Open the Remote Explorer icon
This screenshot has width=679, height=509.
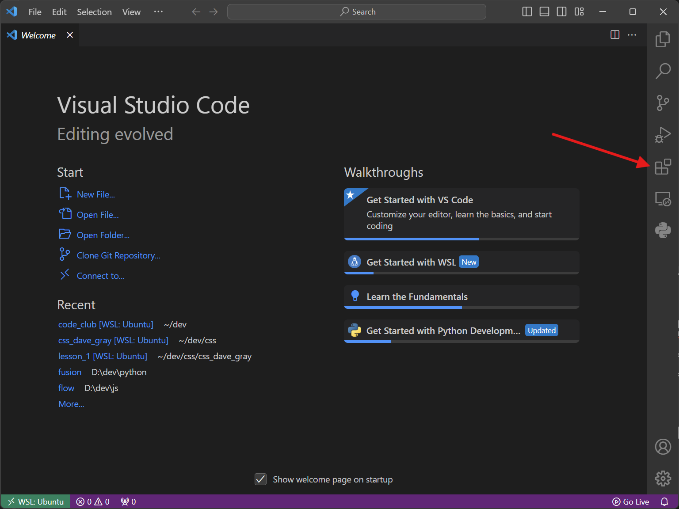point(663,199)
